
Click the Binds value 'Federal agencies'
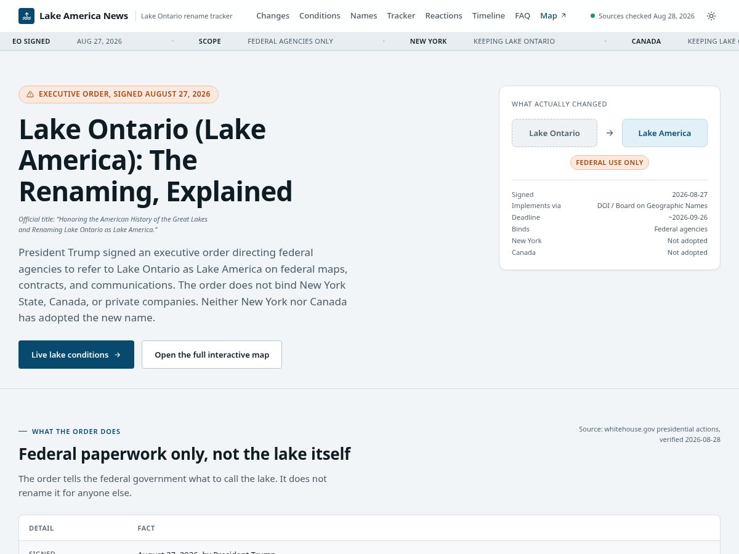(x=680, y=229)
